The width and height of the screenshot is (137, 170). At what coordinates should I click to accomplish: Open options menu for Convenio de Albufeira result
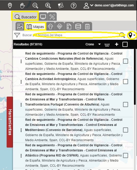[x=21, y=105]
